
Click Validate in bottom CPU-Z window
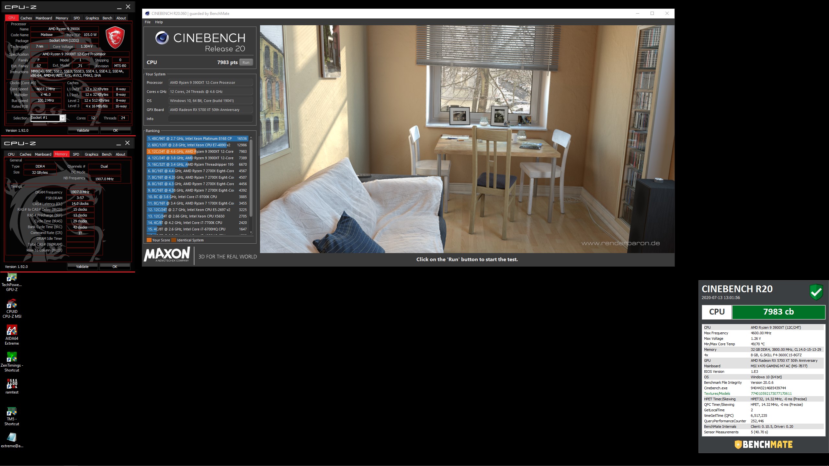(82, 267)
